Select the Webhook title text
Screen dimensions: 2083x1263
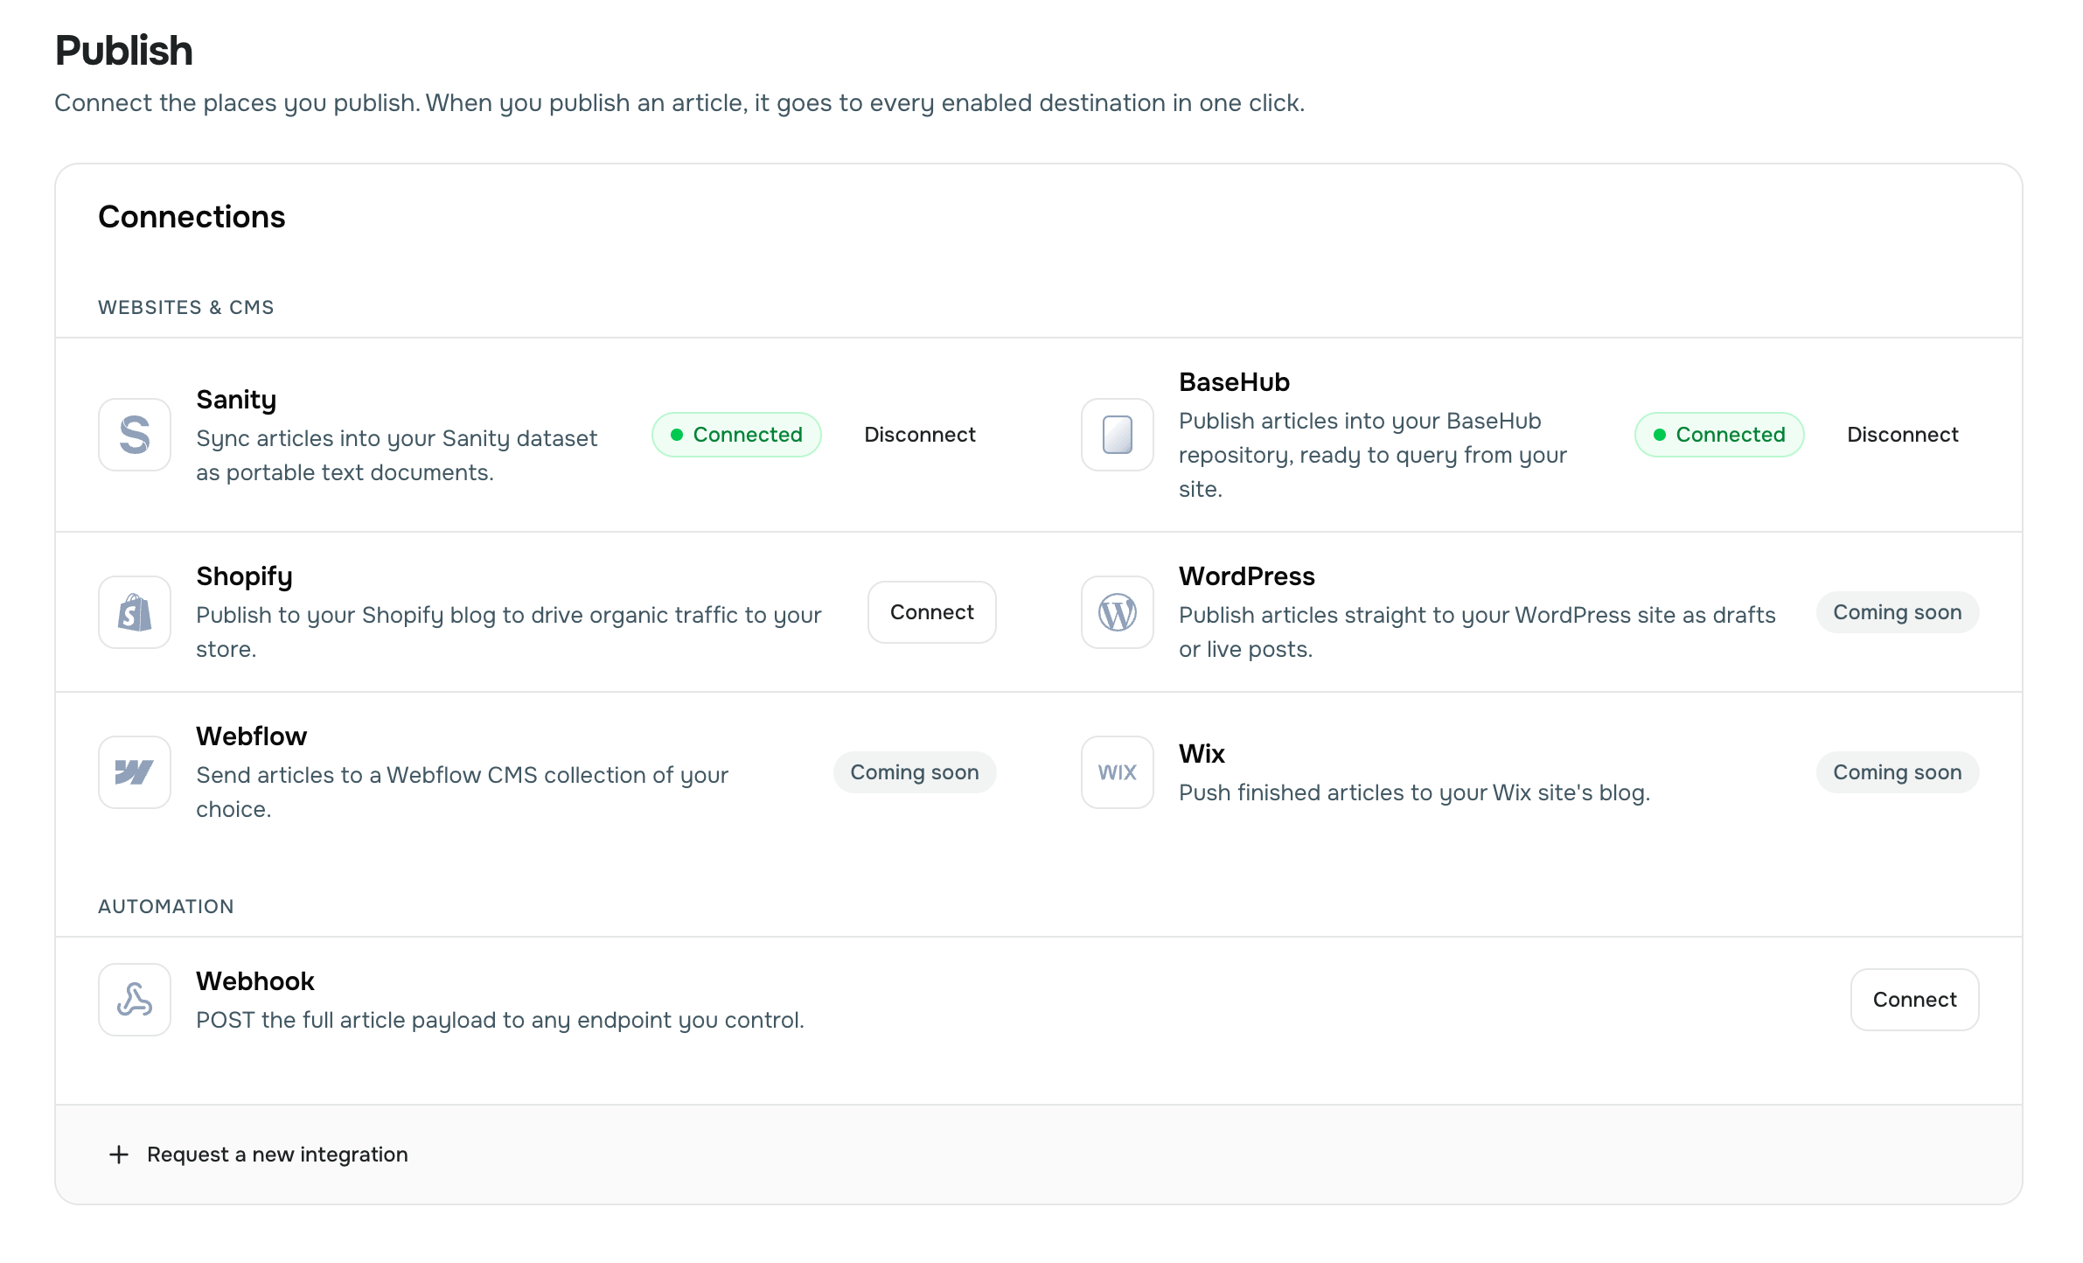[254, 981]
